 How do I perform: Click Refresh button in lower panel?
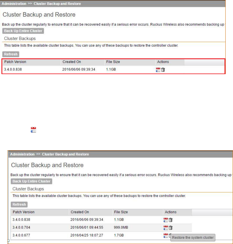click(x=19, y=205)
